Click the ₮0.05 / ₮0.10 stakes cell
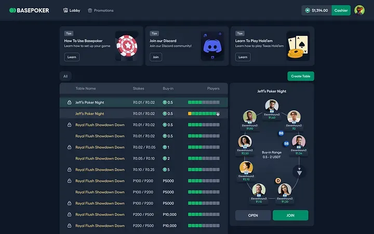374x234 pixels. point(143,158)
